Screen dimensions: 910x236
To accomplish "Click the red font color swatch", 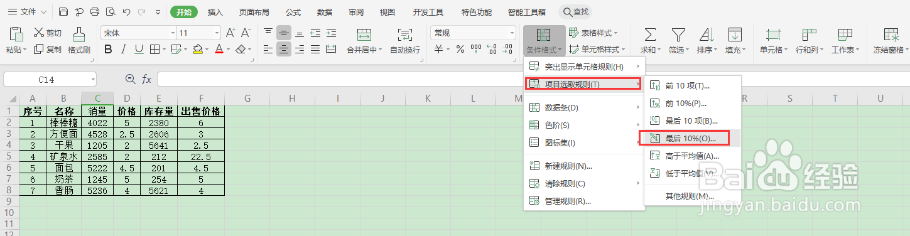I will 219,49.
